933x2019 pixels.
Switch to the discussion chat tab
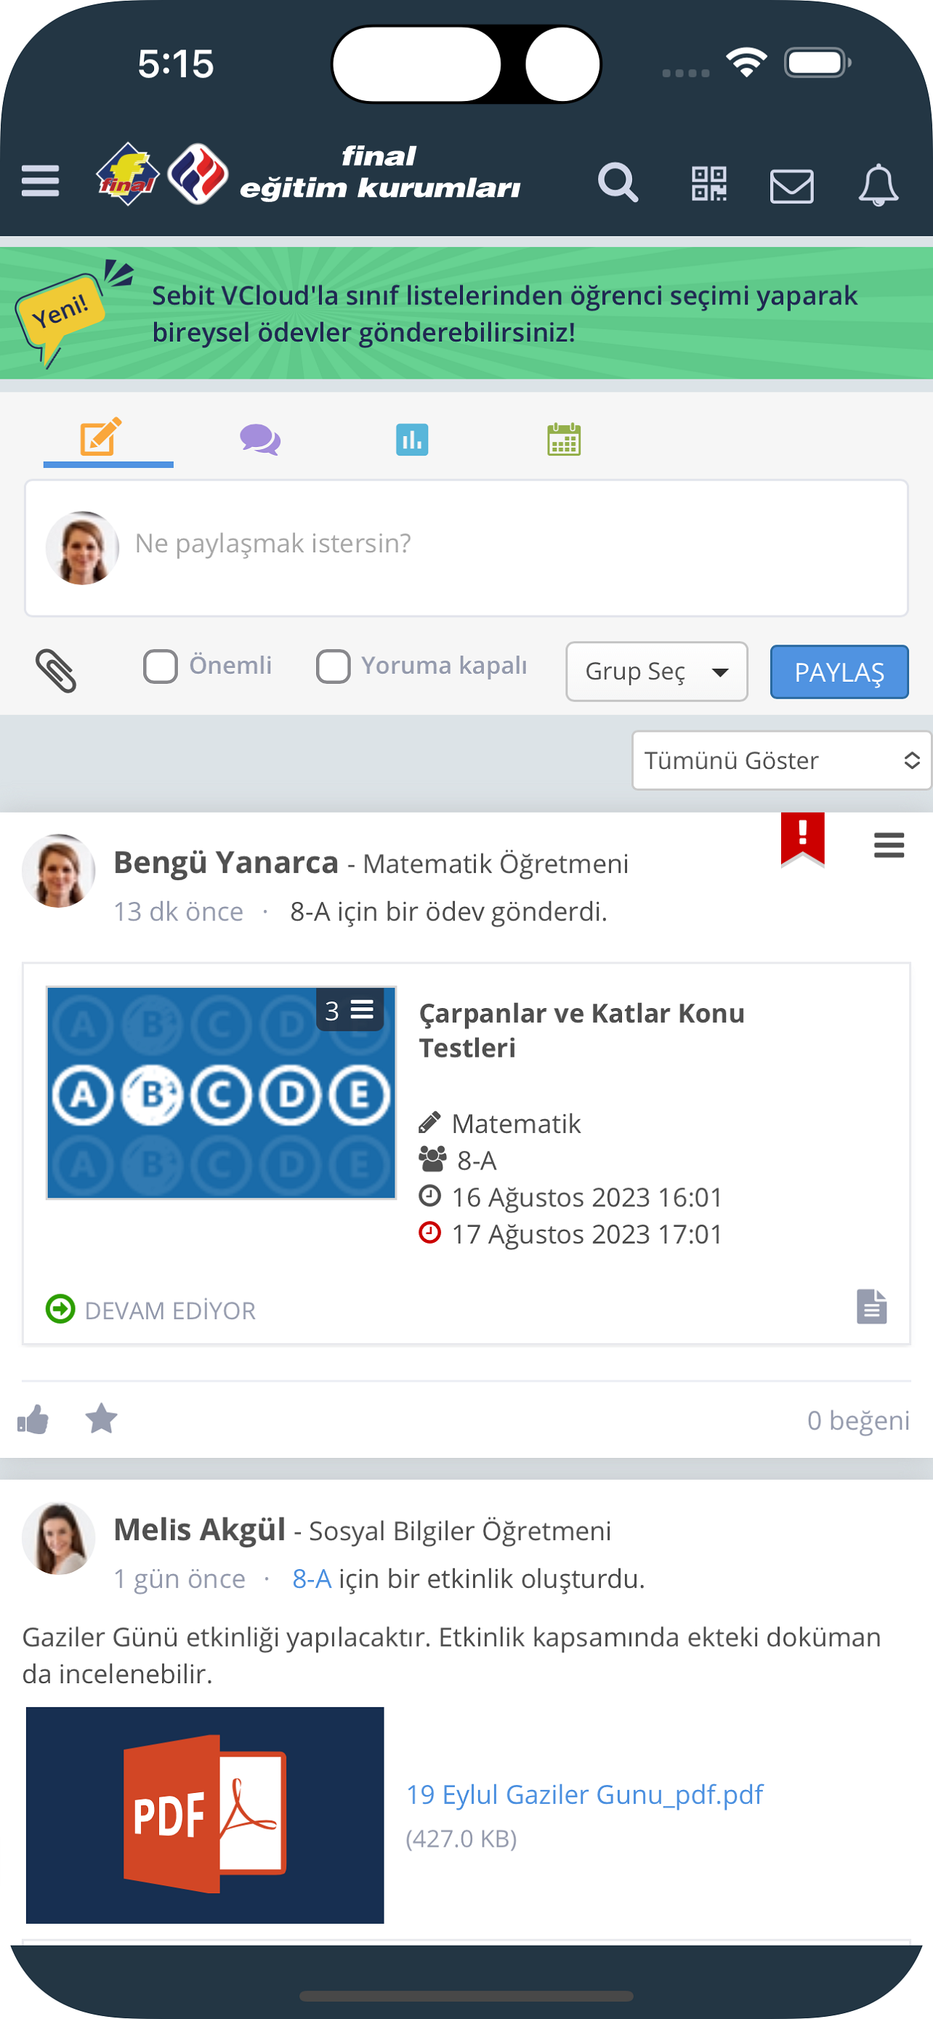[x=260, y=440]
